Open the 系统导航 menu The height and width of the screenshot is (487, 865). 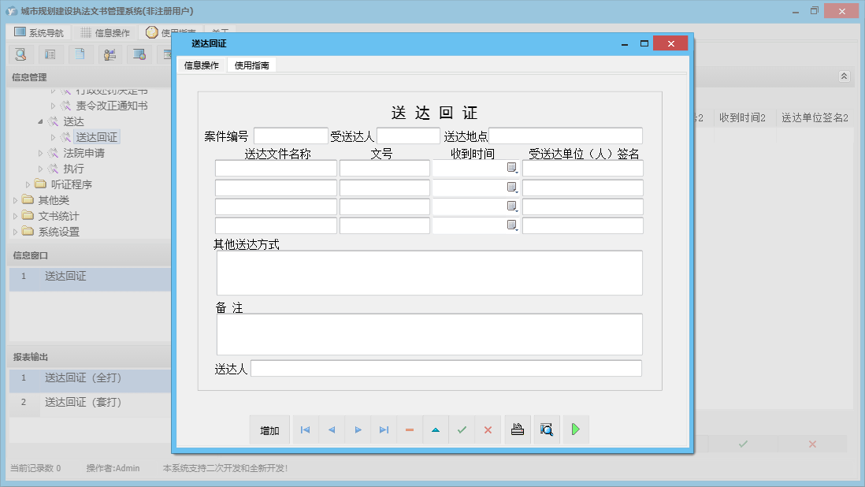pos(38,32)
